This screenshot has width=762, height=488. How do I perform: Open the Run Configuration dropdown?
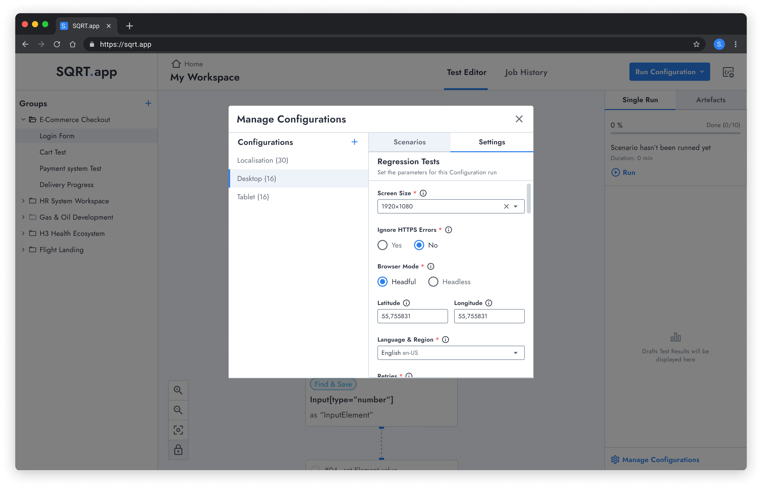[669, 72]
